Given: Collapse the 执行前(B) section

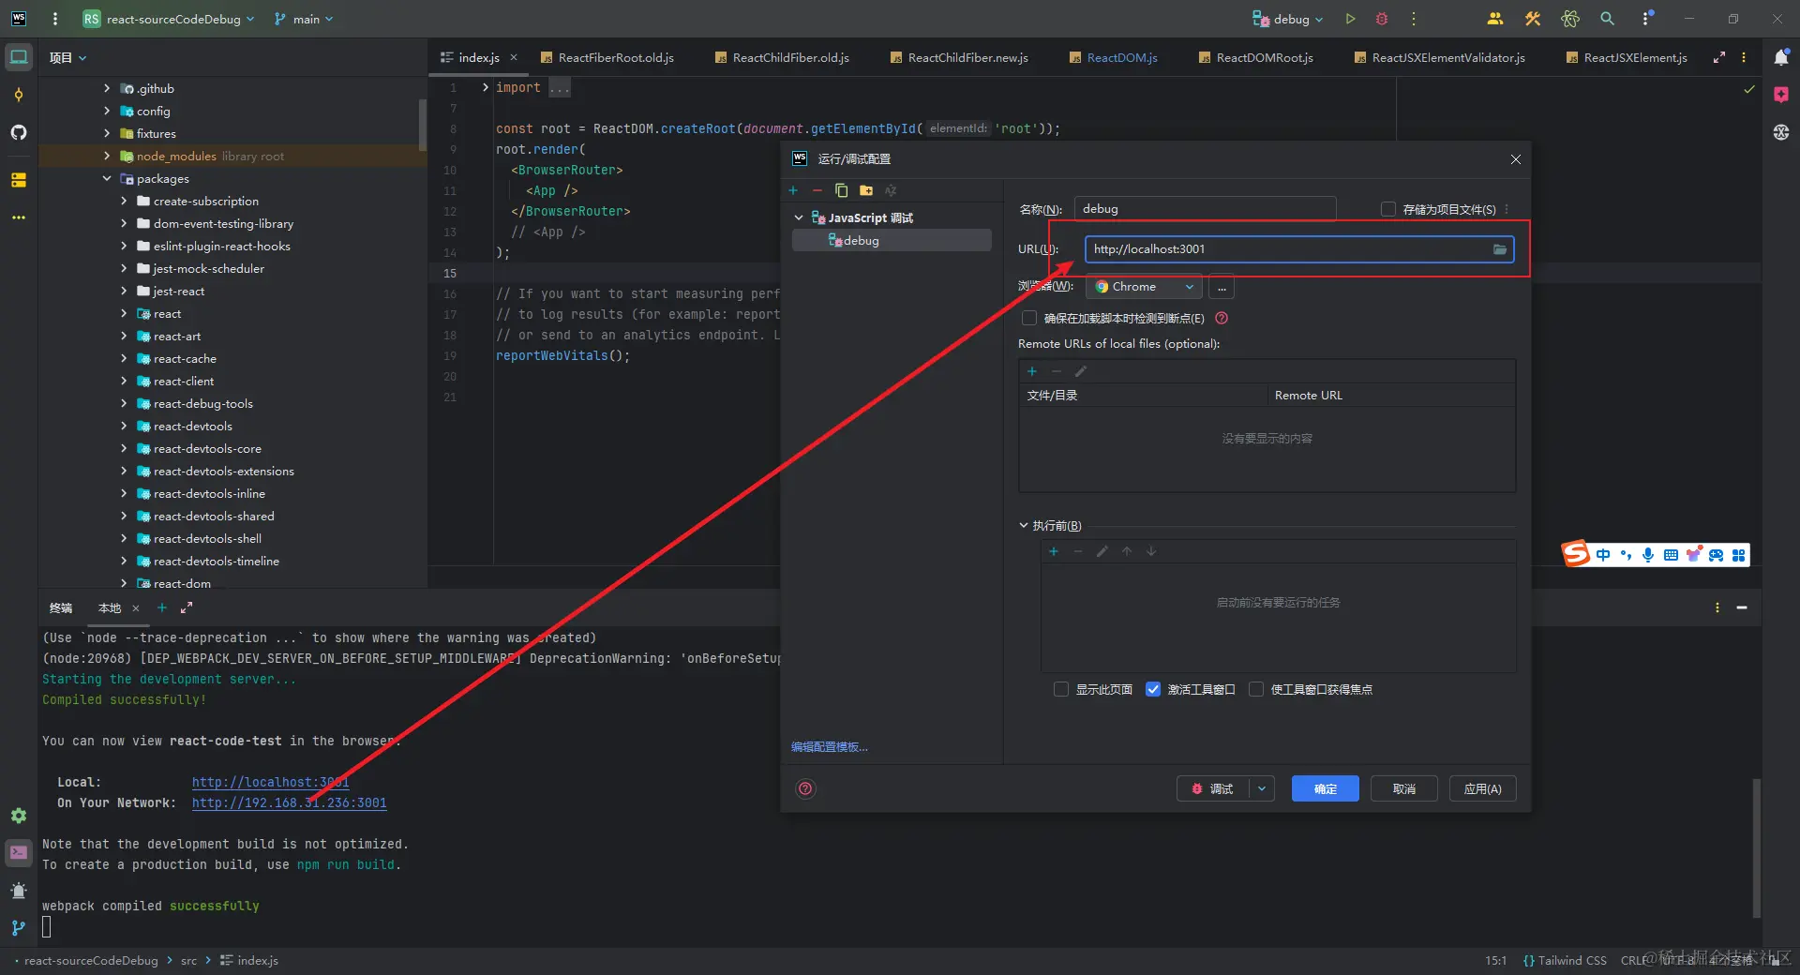Looking at the screenshot, I should (1024, 525).
